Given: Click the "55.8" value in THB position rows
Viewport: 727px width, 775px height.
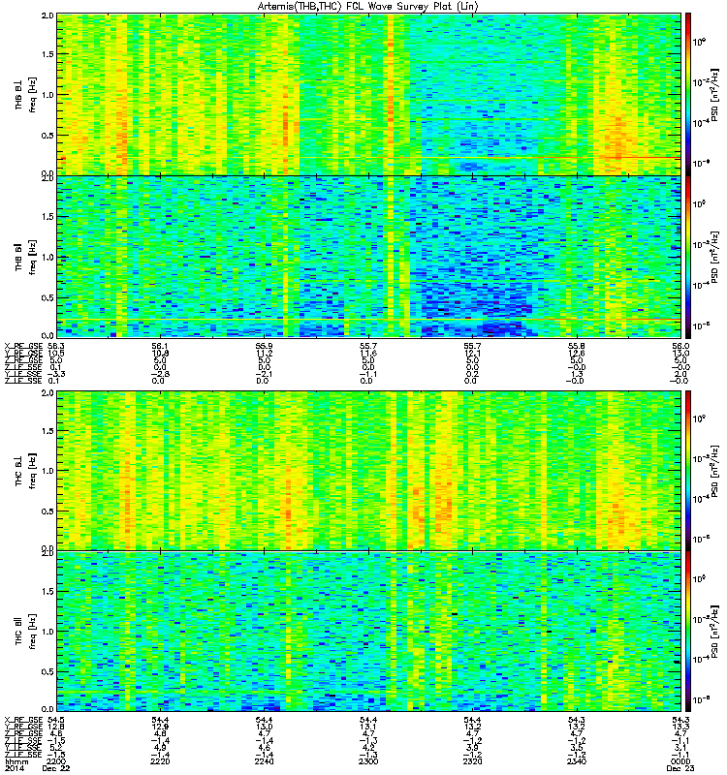Looking at the screenshot, I should click(576, 346).
